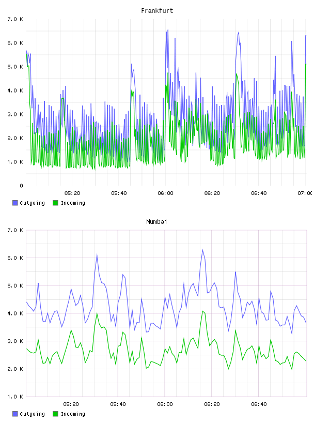Click the 06:40 time label on Frankfurt
Screen dimensions: 314x422
pyautogui.click(x=259, y=193)
